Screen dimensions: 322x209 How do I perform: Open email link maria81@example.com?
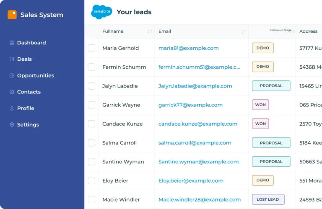tap(188, 48)
